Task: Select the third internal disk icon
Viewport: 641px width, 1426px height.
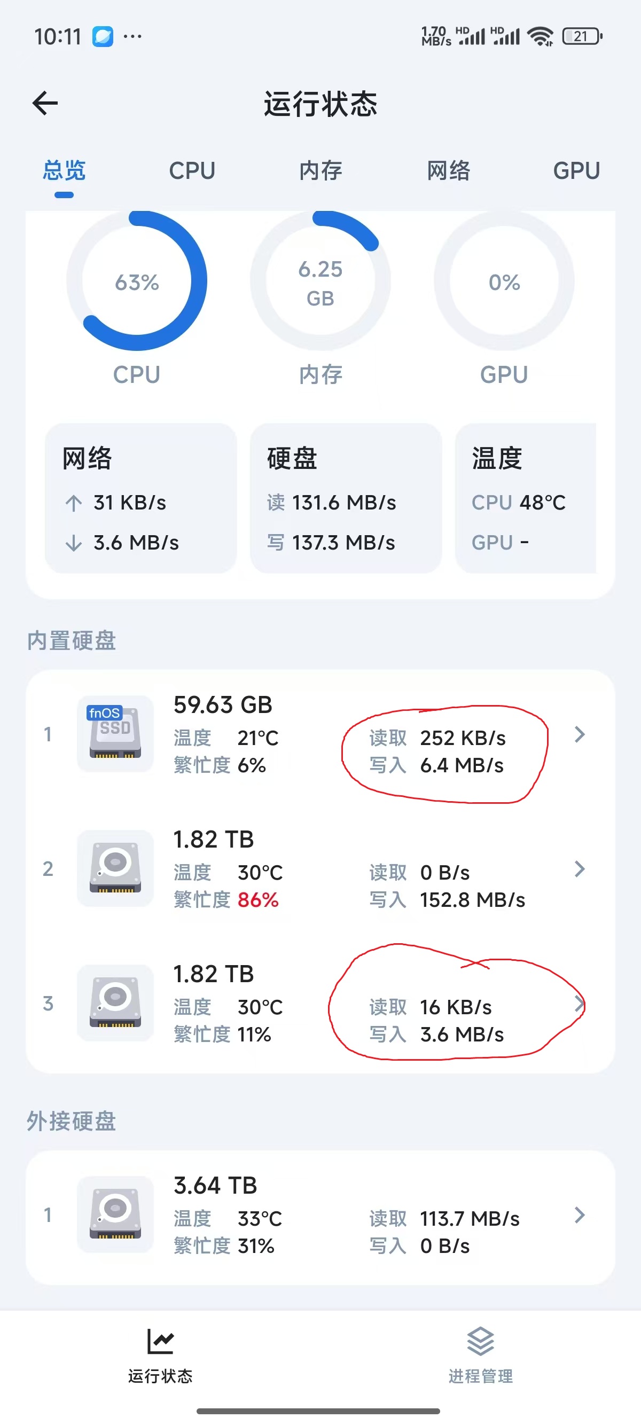Action: coord(115,1003)
